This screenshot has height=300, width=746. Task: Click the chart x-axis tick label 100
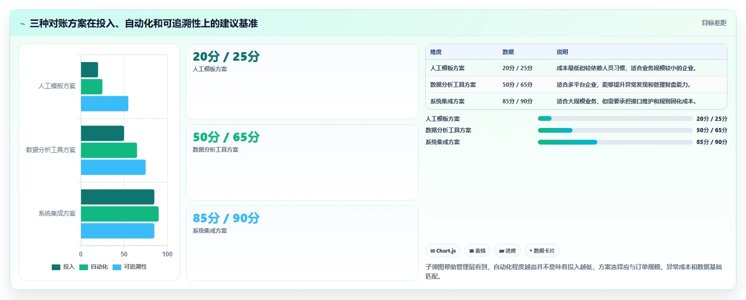(x=167, y=255)
